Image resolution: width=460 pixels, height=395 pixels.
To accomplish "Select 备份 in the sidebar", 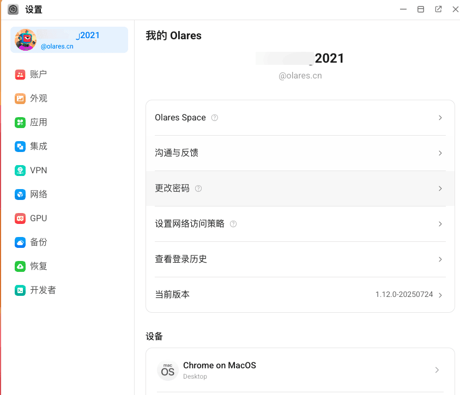I will click(69, 242).
